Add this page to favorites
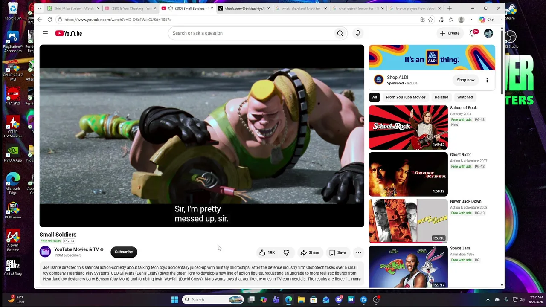Screen dimensions: 546x307 [x=430, y=20]
